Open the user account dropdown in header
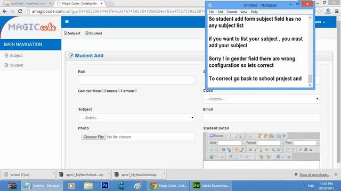 (320, 22)
